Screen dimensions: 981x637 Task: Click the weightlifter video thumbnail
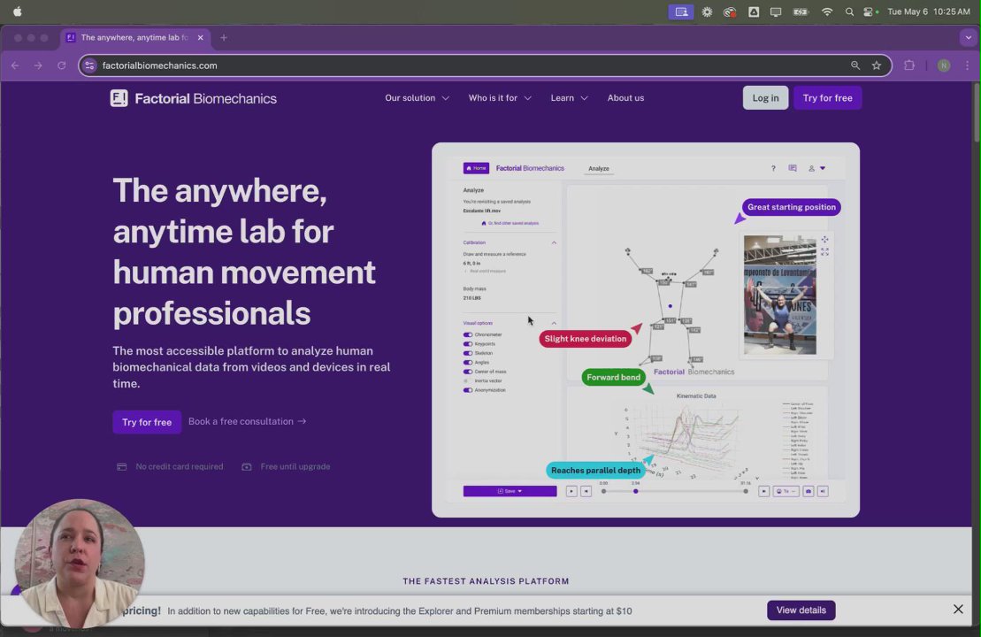click(779, 295)
